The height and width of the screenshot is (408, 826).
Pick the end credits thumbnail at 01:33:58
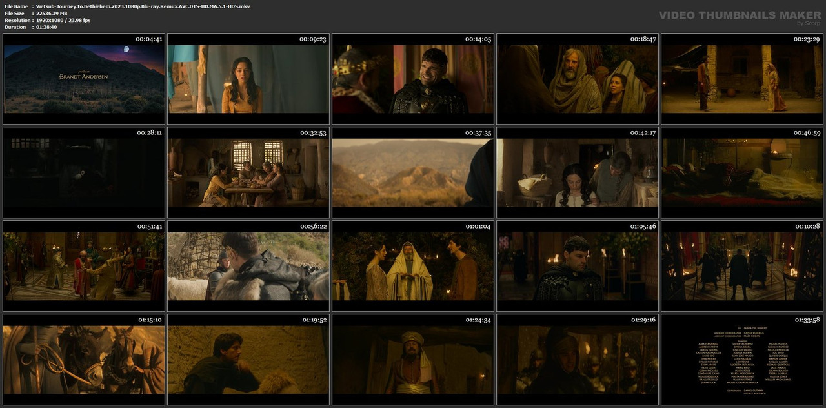pos(742,360)
